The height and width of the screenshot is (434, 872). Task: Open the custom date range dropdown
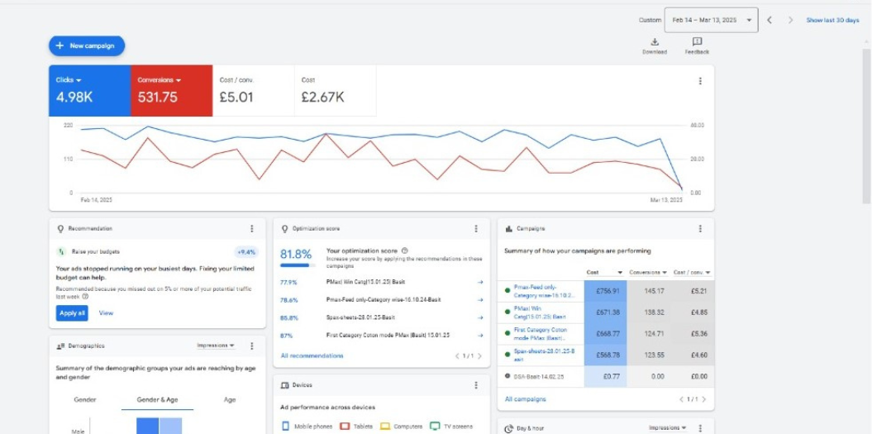click(x=711, y=20)
